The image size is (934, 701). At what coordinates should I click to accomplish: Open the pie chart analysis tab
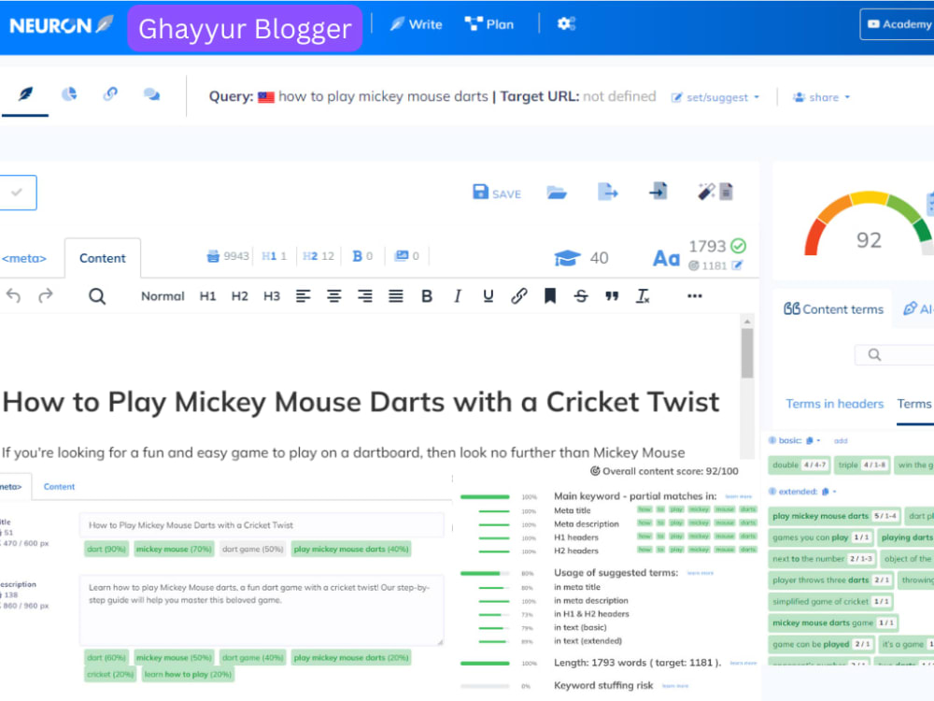pyautogui.click(x=69, y=94)
